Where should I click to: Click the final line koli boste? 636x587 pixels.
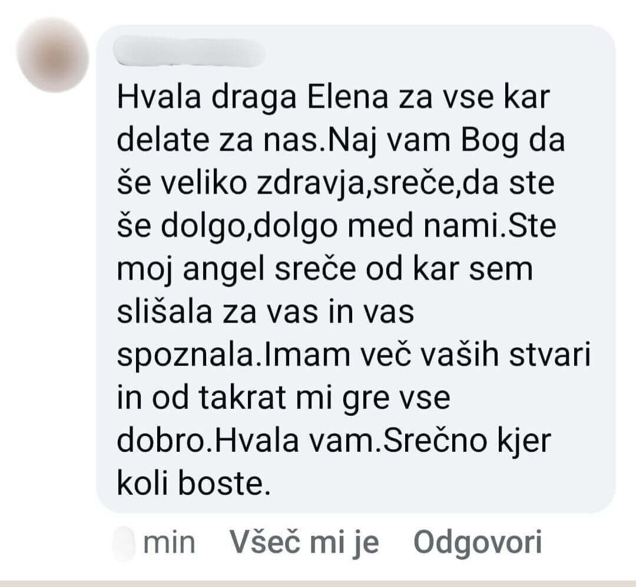[x=194, y=483]
